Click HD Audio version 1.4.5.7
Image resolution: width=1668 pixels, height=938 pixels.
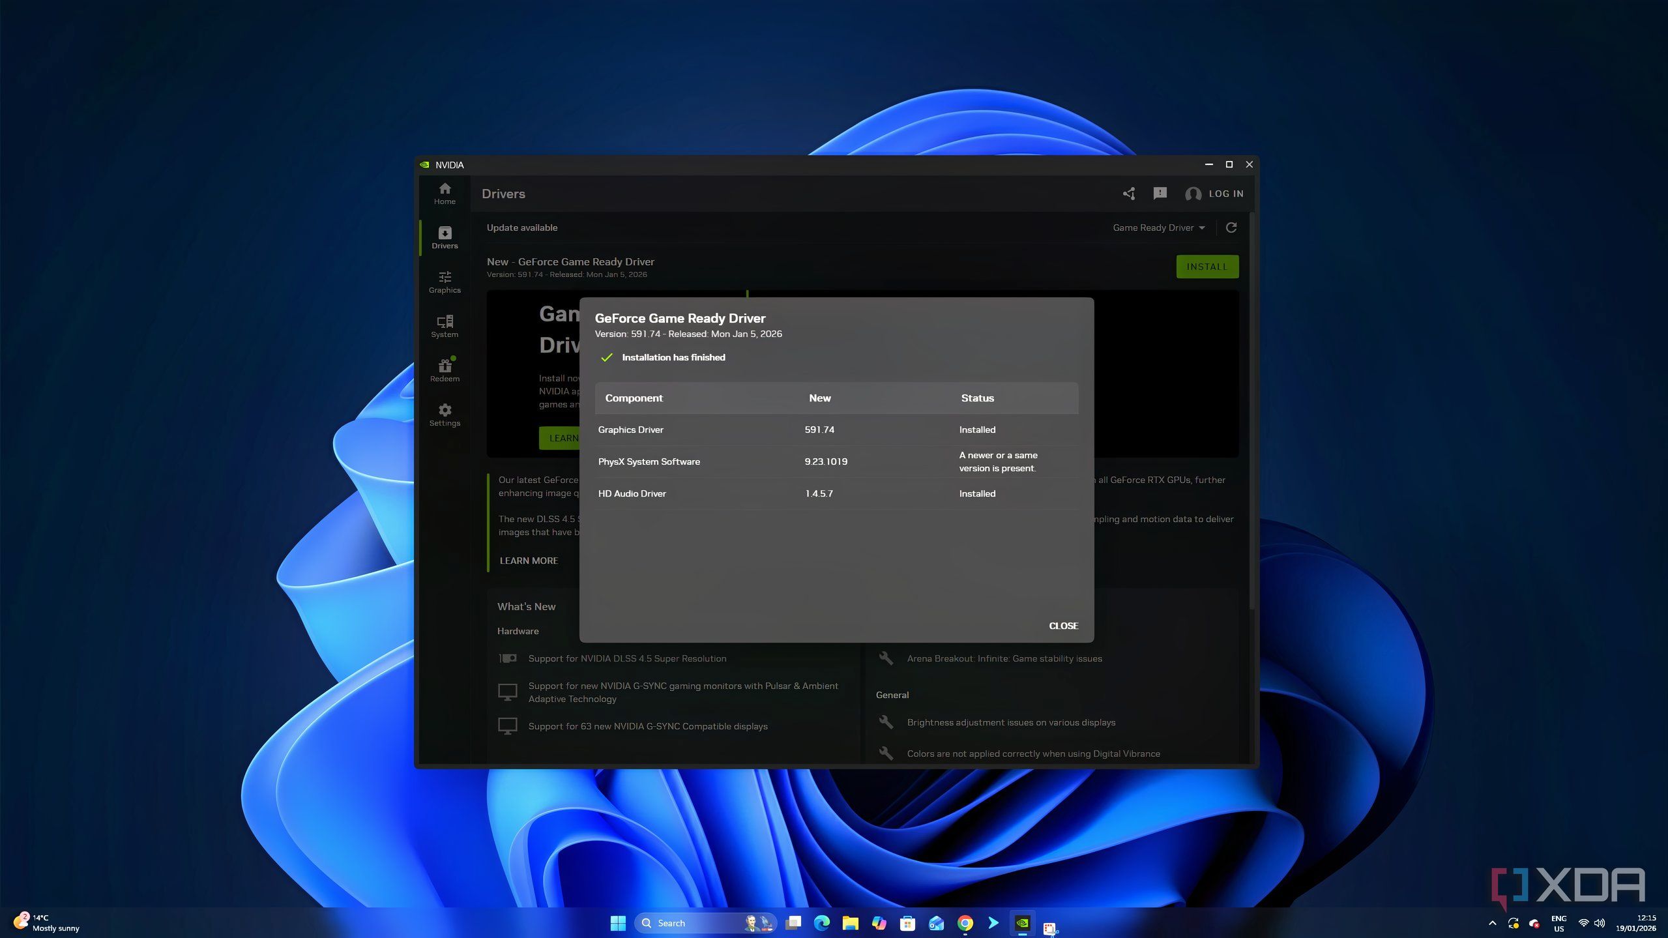pos(819,493)
